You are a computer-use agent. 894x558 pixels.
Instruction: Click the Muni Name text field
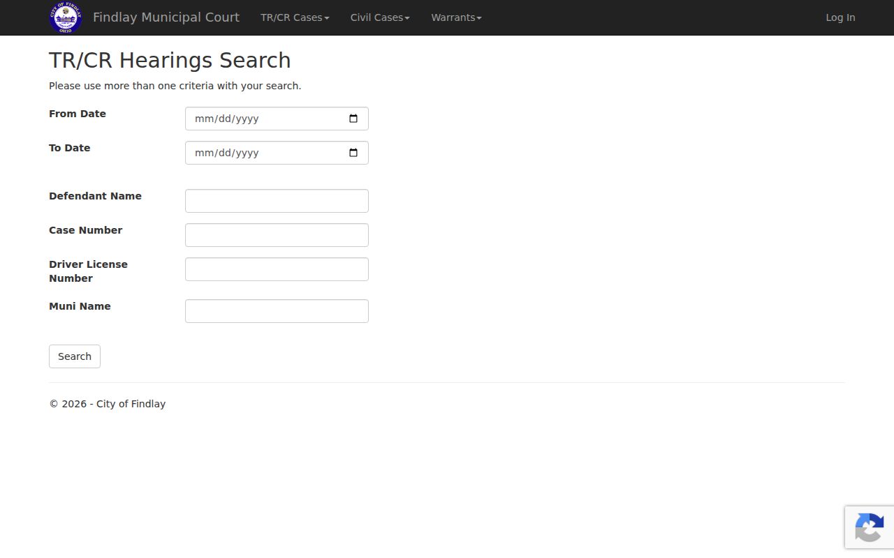tap(277, 311)
